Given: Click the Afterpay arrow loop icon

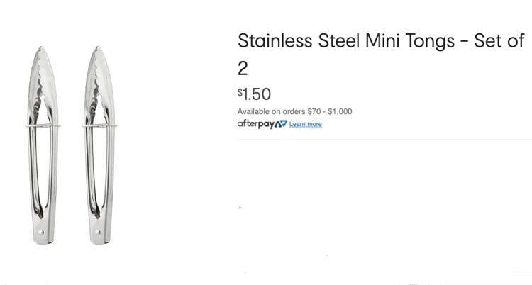Looking at the screenshot, I should coord(280,124).
